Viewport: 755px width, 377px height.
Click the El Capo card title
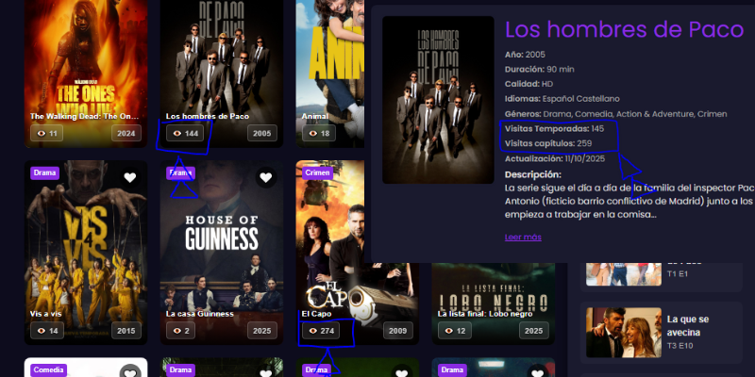[317, 314]
